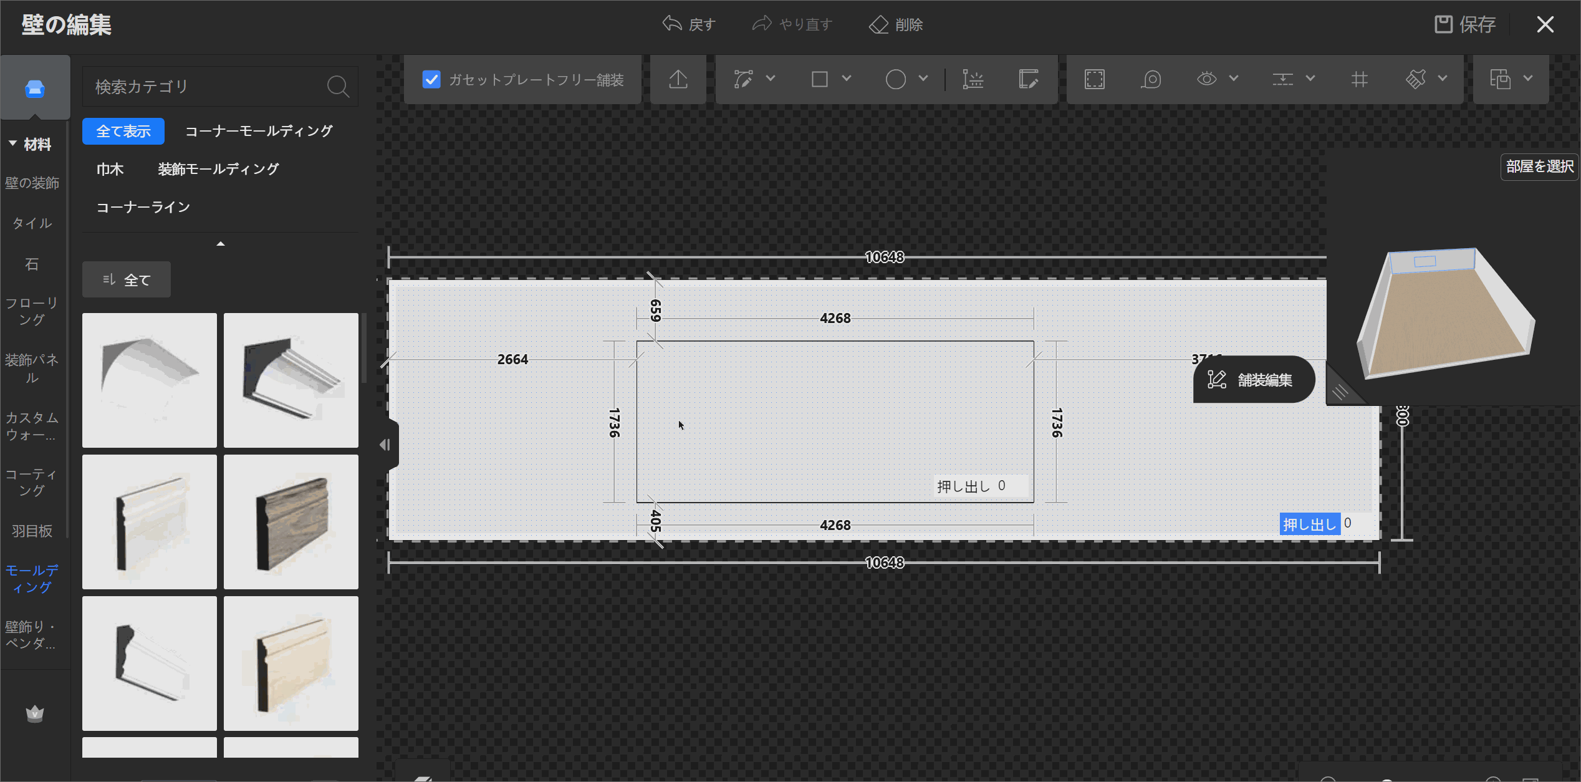Click the 2664 dimension label
1581x782 pixels.
click(512, 359)
